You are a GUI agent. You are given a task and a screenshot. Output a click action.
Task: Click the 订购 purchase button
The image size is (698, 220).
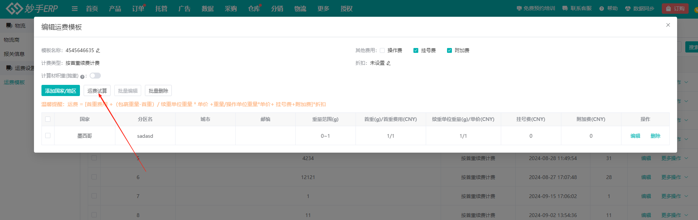click(675, 9)
